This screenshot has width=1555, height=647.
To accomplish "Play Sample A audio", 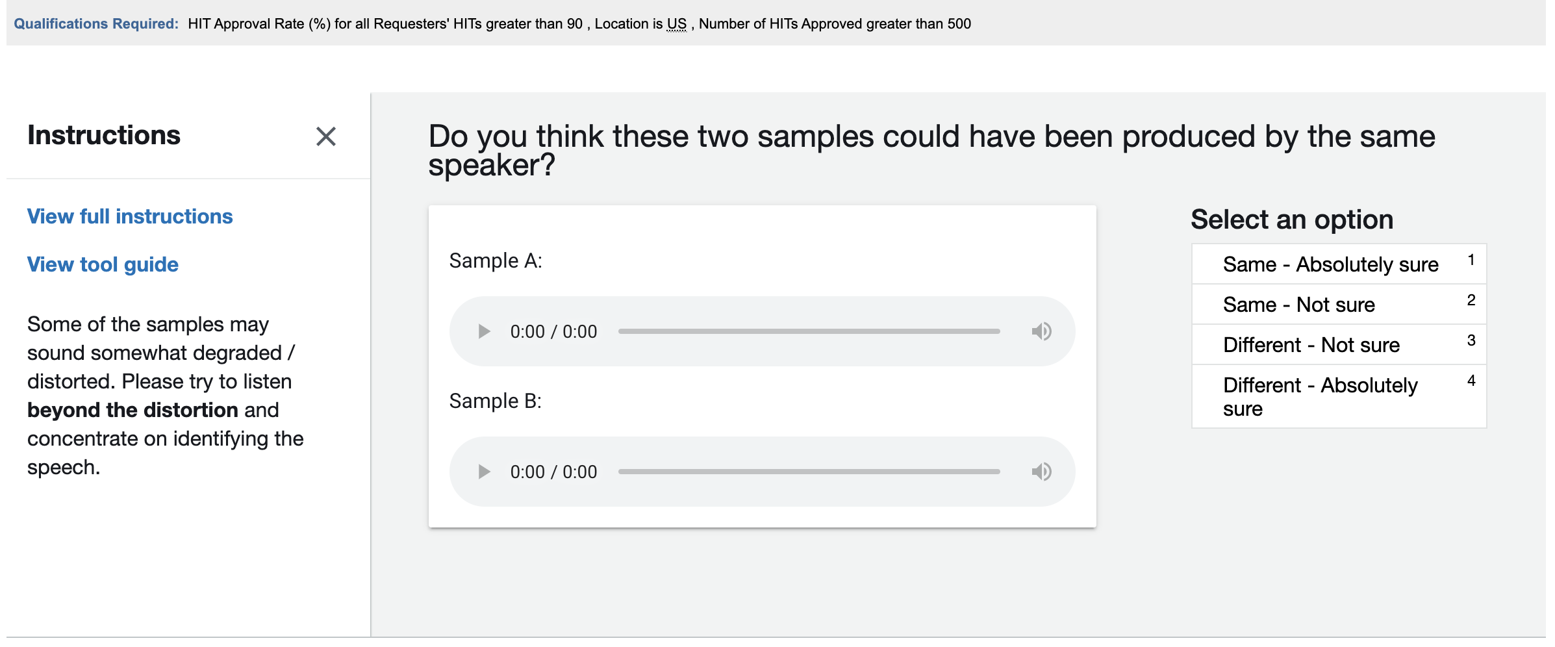I will pos(484,331).
